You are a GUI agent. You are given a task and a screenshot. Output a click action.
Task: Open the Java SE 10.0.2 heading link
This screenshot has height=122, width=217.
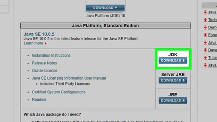39,34
